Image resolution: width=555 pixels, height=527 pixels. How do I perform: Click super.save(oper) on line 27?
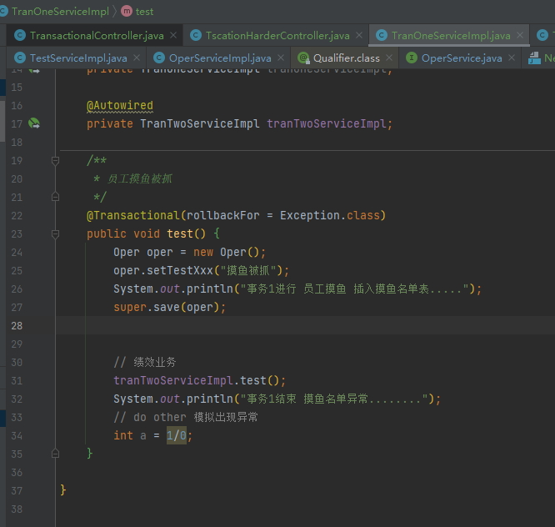click(167, 307)
